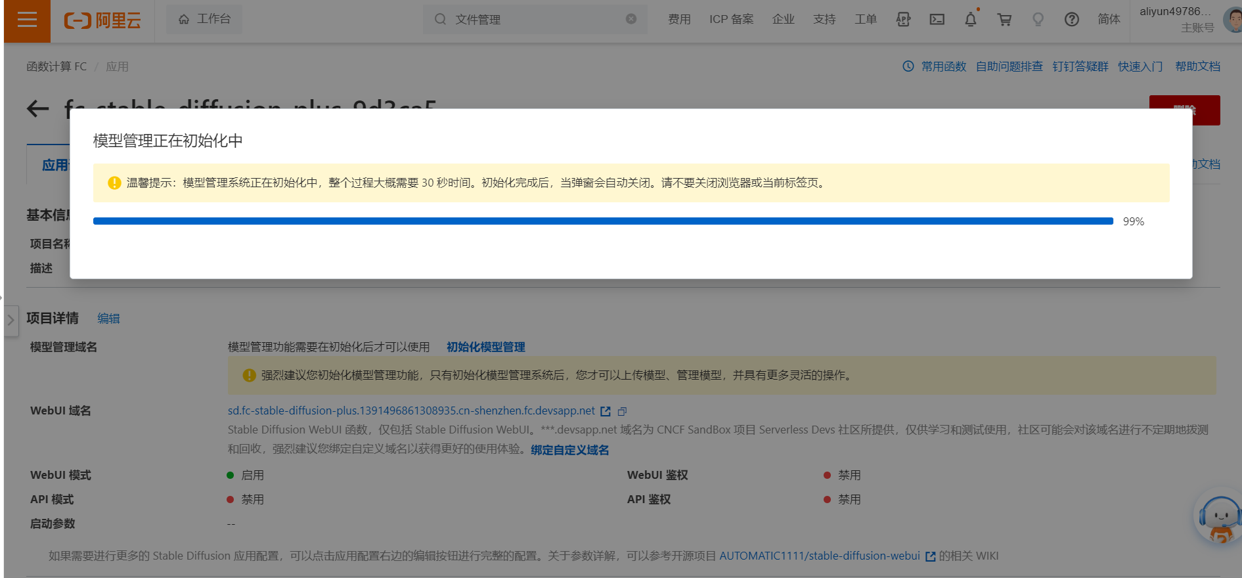This screenshot has height=578, width=1242.
Task: Click the initialization progress bar
Action: click(603, 221)
